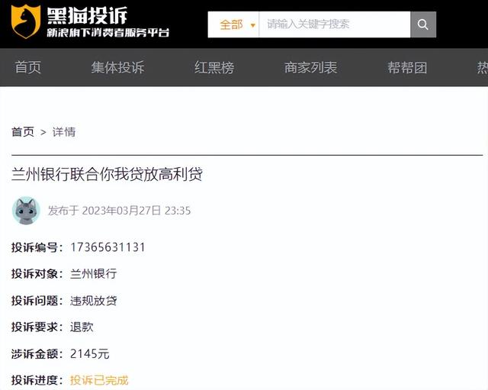The height and width of the screenshot is (390, 488).
Task: Open the 红黑榜 nav menu item
Action: 214,67
